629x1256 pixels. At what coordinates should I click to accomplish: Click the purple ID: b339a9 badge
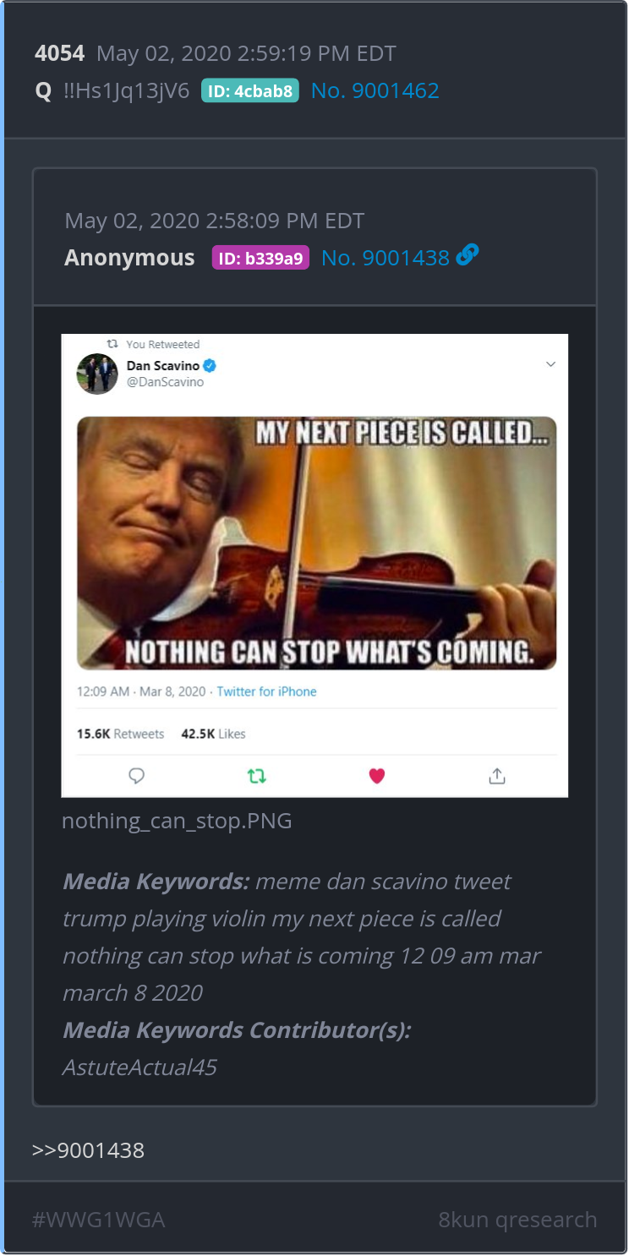click(x=260, y=258)
